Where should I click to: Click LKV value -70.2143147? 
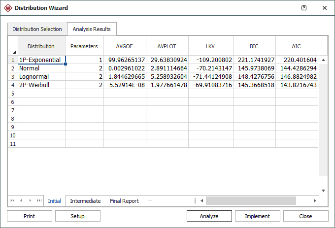[x=211, y=68]
